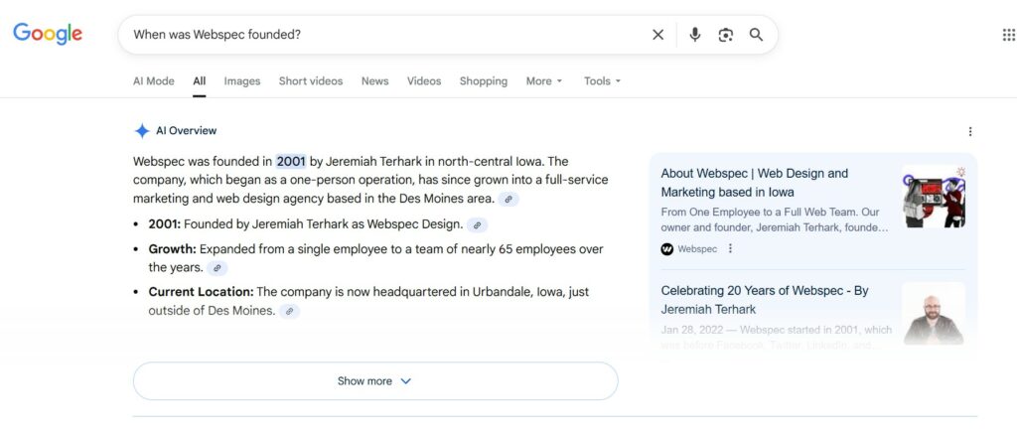Click the AI Overview sparkle icon

(x=141, y=131)
